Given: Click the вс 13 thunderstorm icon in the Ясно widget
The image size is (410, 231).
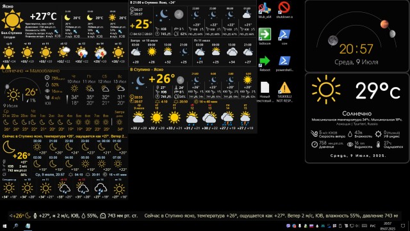Looking at the screenshot, I should coord(82,52).
